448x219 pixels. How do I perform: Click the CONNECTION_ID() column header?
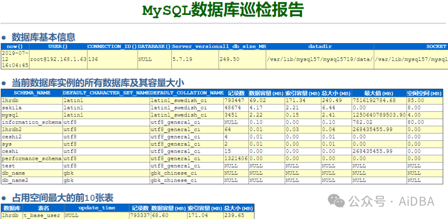pos(112,46)
